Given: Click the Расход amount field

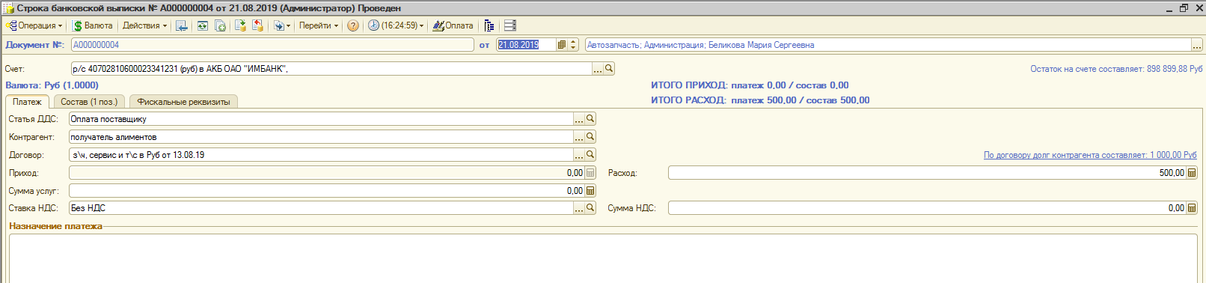Looking at the screenshot, I should click(927, 173).
